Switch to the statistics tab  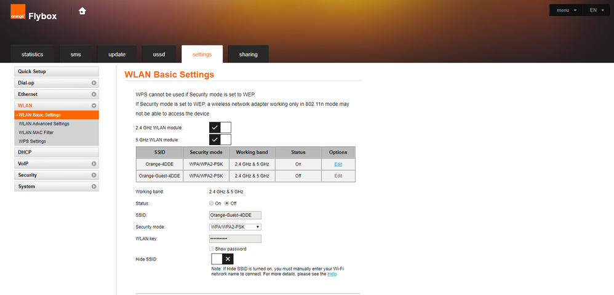[32, 54]
